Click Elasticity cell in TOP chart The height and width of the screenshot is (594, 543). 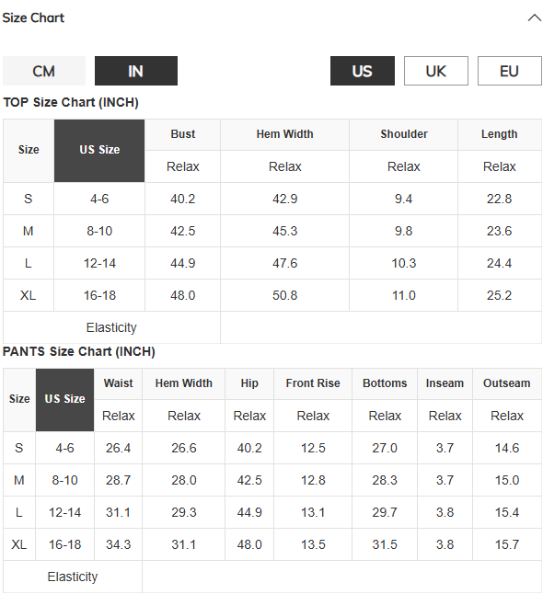tap(111, 327)
